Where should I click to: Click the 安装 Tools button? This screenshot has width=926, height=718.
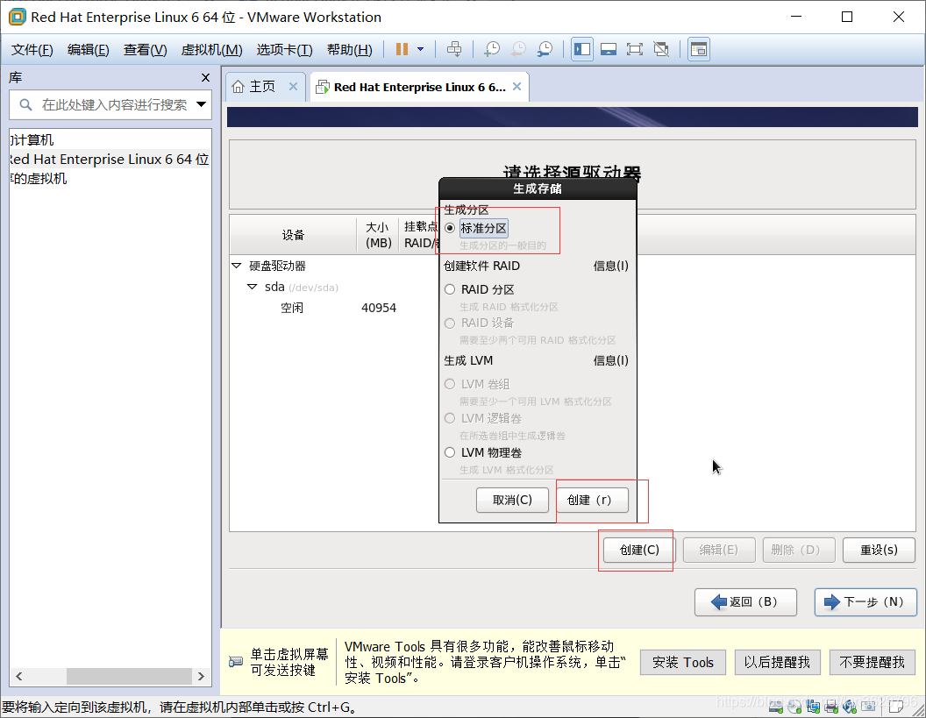click(683, 663)
